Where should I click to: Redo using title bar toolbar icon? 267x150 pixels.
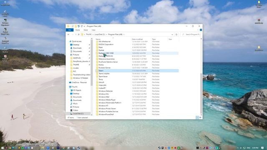coord(82,26)
